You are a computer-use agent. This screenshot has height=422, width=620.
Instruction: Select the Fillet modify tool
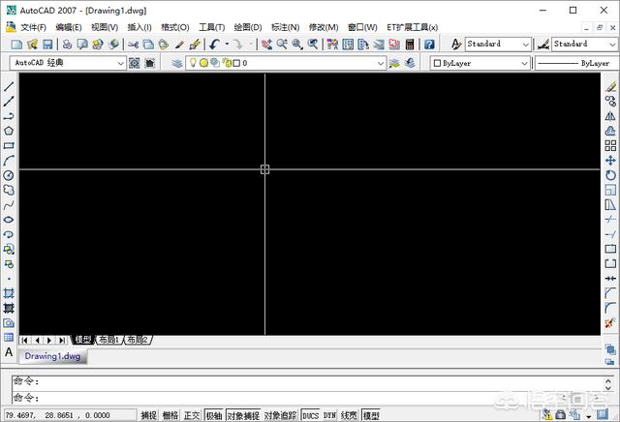click(x=610, y=308)
